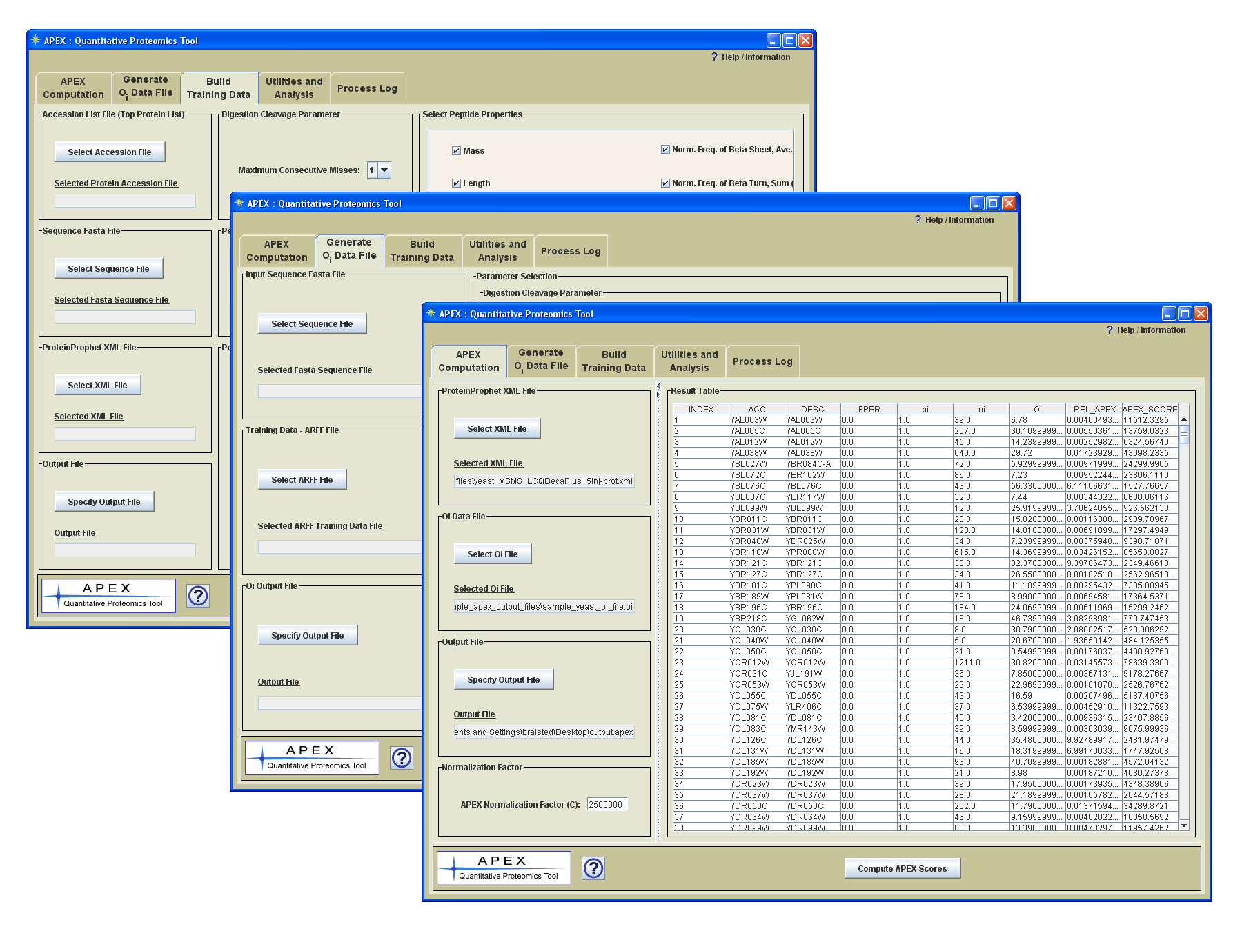Image resolution: width=1242 pixels, height=931 pixels.
Task: Collapse the split pane divider arrow left of Result Table
Action: coord(658,386)
